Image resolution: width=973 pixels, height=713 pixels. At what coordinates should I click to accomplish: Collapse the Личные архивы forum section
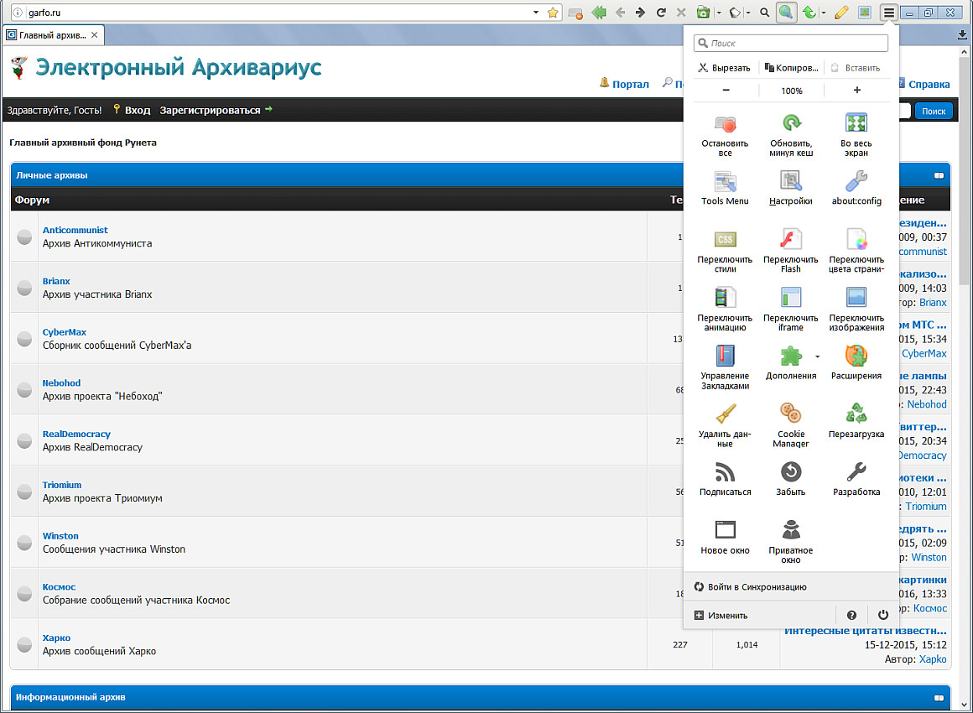pyautogui.click(x=939, y=175)
